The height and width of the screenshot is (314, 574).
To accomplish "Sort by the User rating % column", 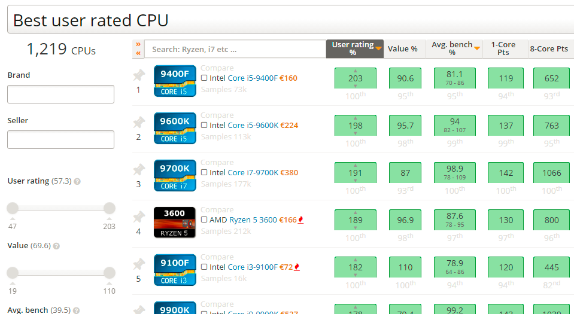I will point(355,48).
